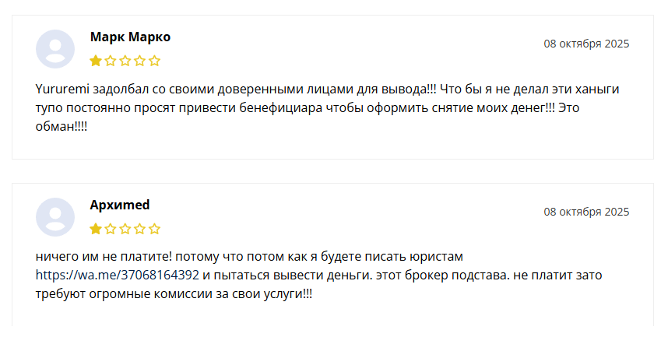Open the wa.me/37068164392 link
Image resolution: width=668 pixels, height=344 pixels.
click(118, 276)
